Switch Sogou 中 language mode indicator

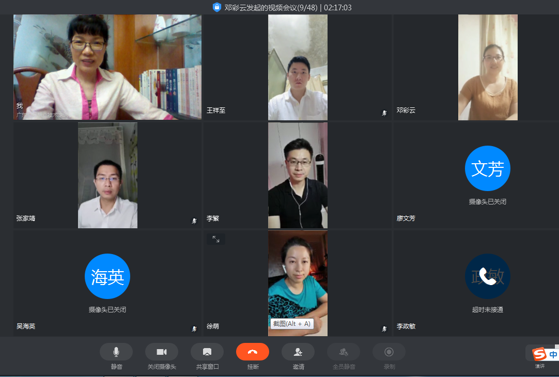click(x=553, y=355)
